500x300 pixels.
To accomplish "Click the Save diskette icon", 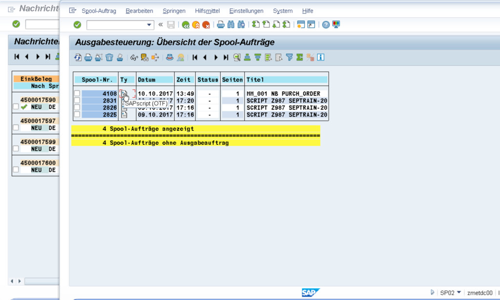I will click(171, 24).
